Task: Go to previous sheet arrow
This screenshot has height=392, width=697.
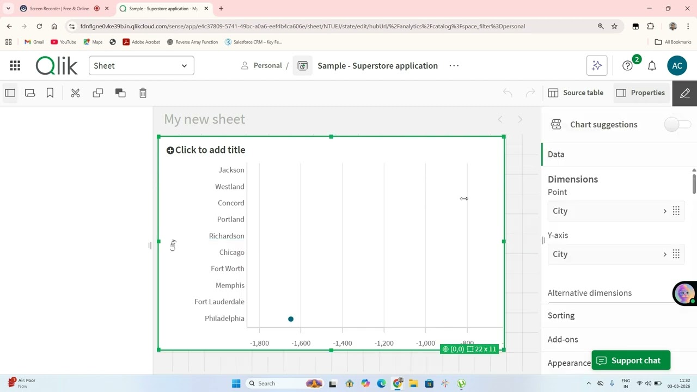Action: (500, 119)
